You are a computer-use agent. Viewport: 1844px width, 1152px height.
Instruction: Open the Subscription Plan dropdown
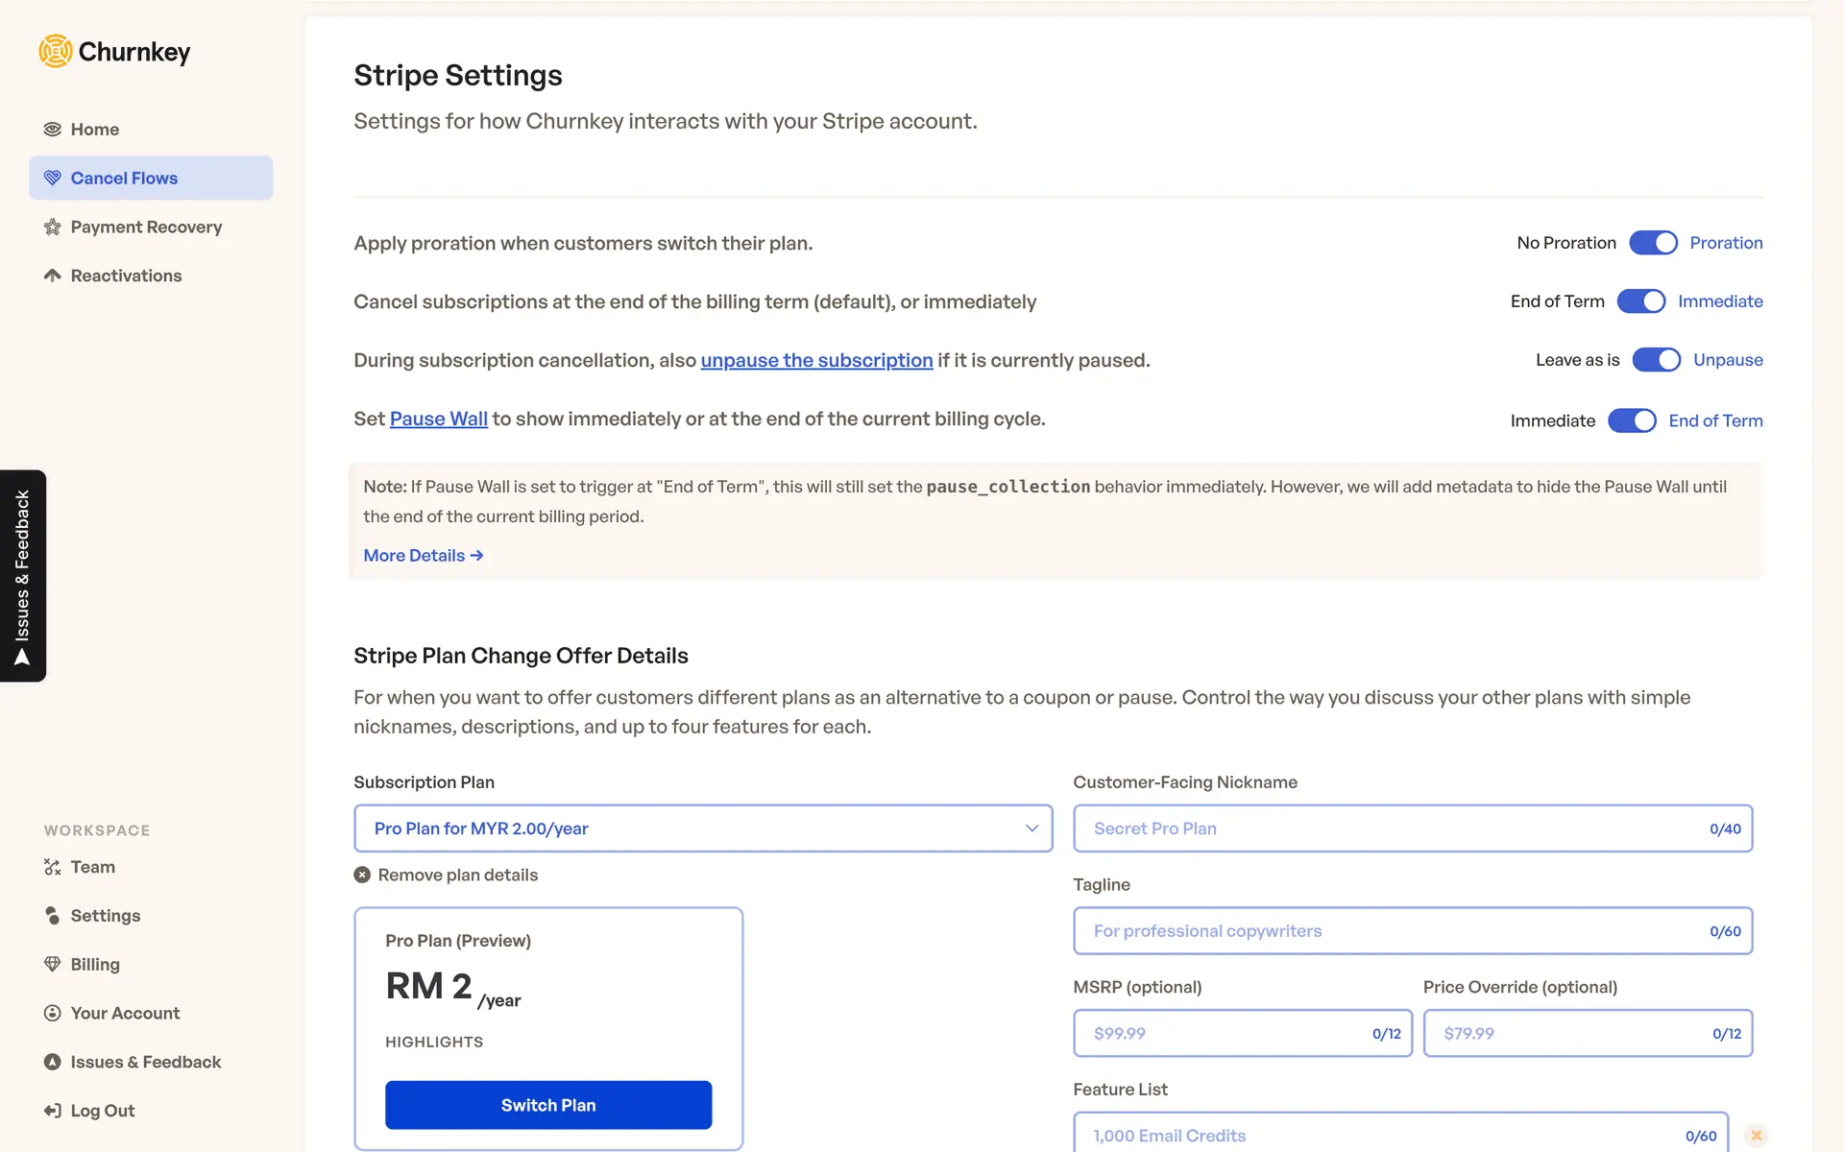pyautogui.click(x=703, y=828)
